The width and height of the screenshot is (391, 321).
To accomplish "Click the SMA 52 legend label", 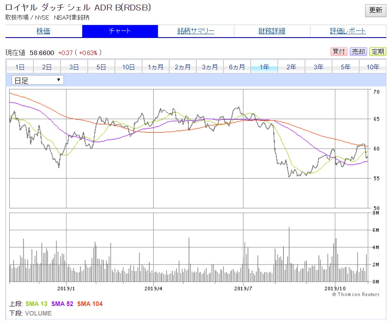I will pos(62,304).
